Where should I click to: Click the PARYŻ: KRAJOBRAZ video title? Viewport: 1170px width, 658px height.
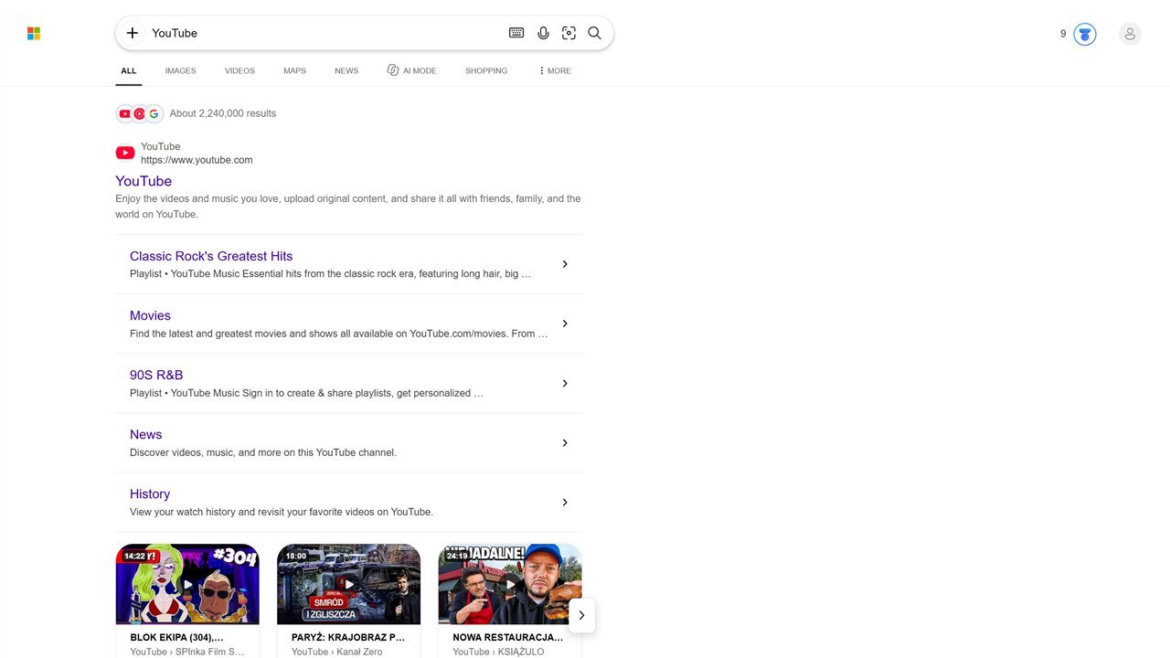348,637
